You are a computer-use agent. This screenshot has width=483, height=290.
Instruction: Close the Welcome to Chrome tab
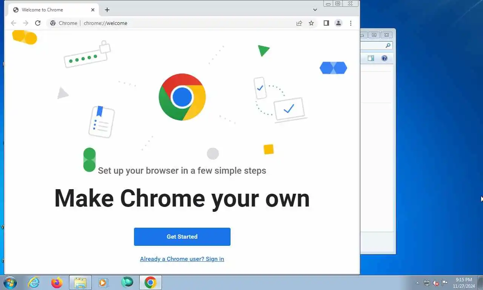pyautogui.click(x=93, y=10)
